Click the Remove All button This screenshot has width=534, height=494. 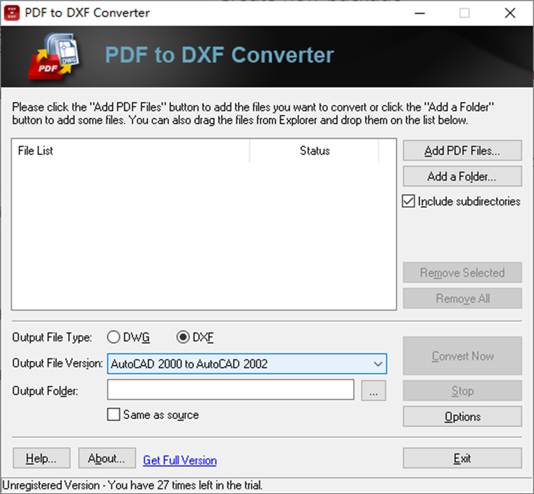(x=462, y=298)
